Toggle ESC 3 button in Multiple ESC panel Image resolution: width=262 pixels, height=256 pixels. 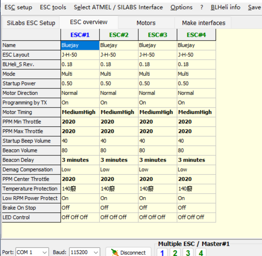[x=188, y=253]
